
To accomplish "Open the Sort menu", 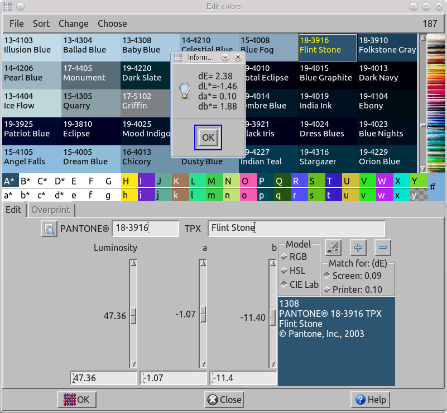I will (x=41, y=23).
